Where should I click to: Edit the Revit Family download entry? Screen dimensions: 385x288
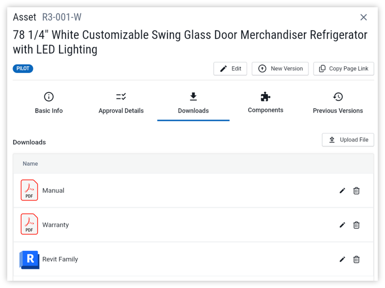point(342,259)
